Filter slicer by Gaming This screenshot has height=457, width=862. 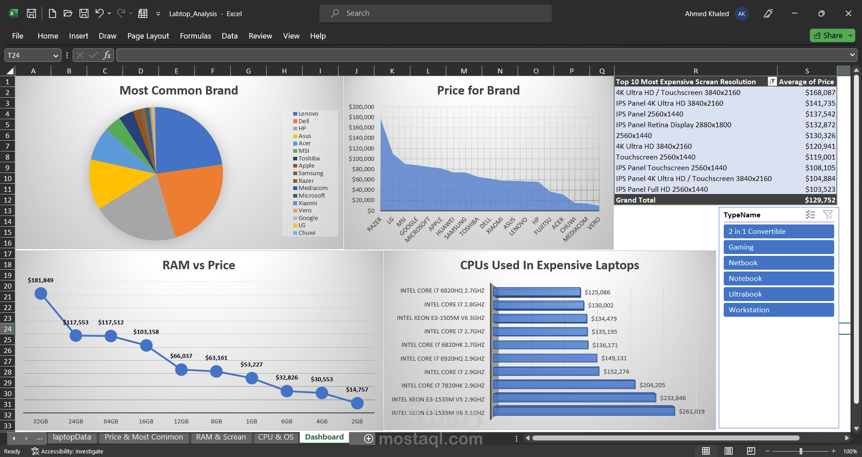[x=778, y=247]
